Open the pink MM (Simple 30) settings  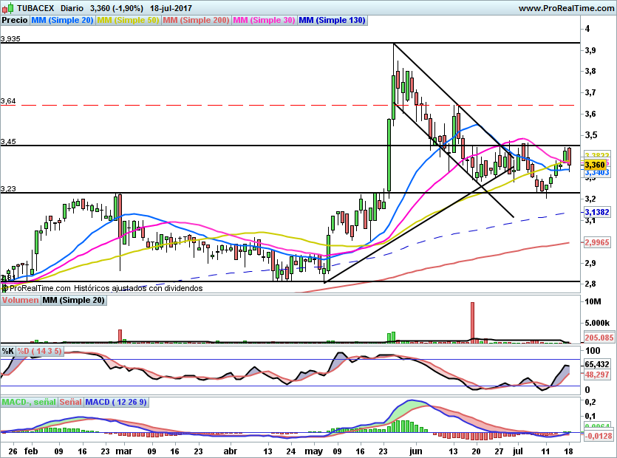pyautogui.click(x=264, y=21)
